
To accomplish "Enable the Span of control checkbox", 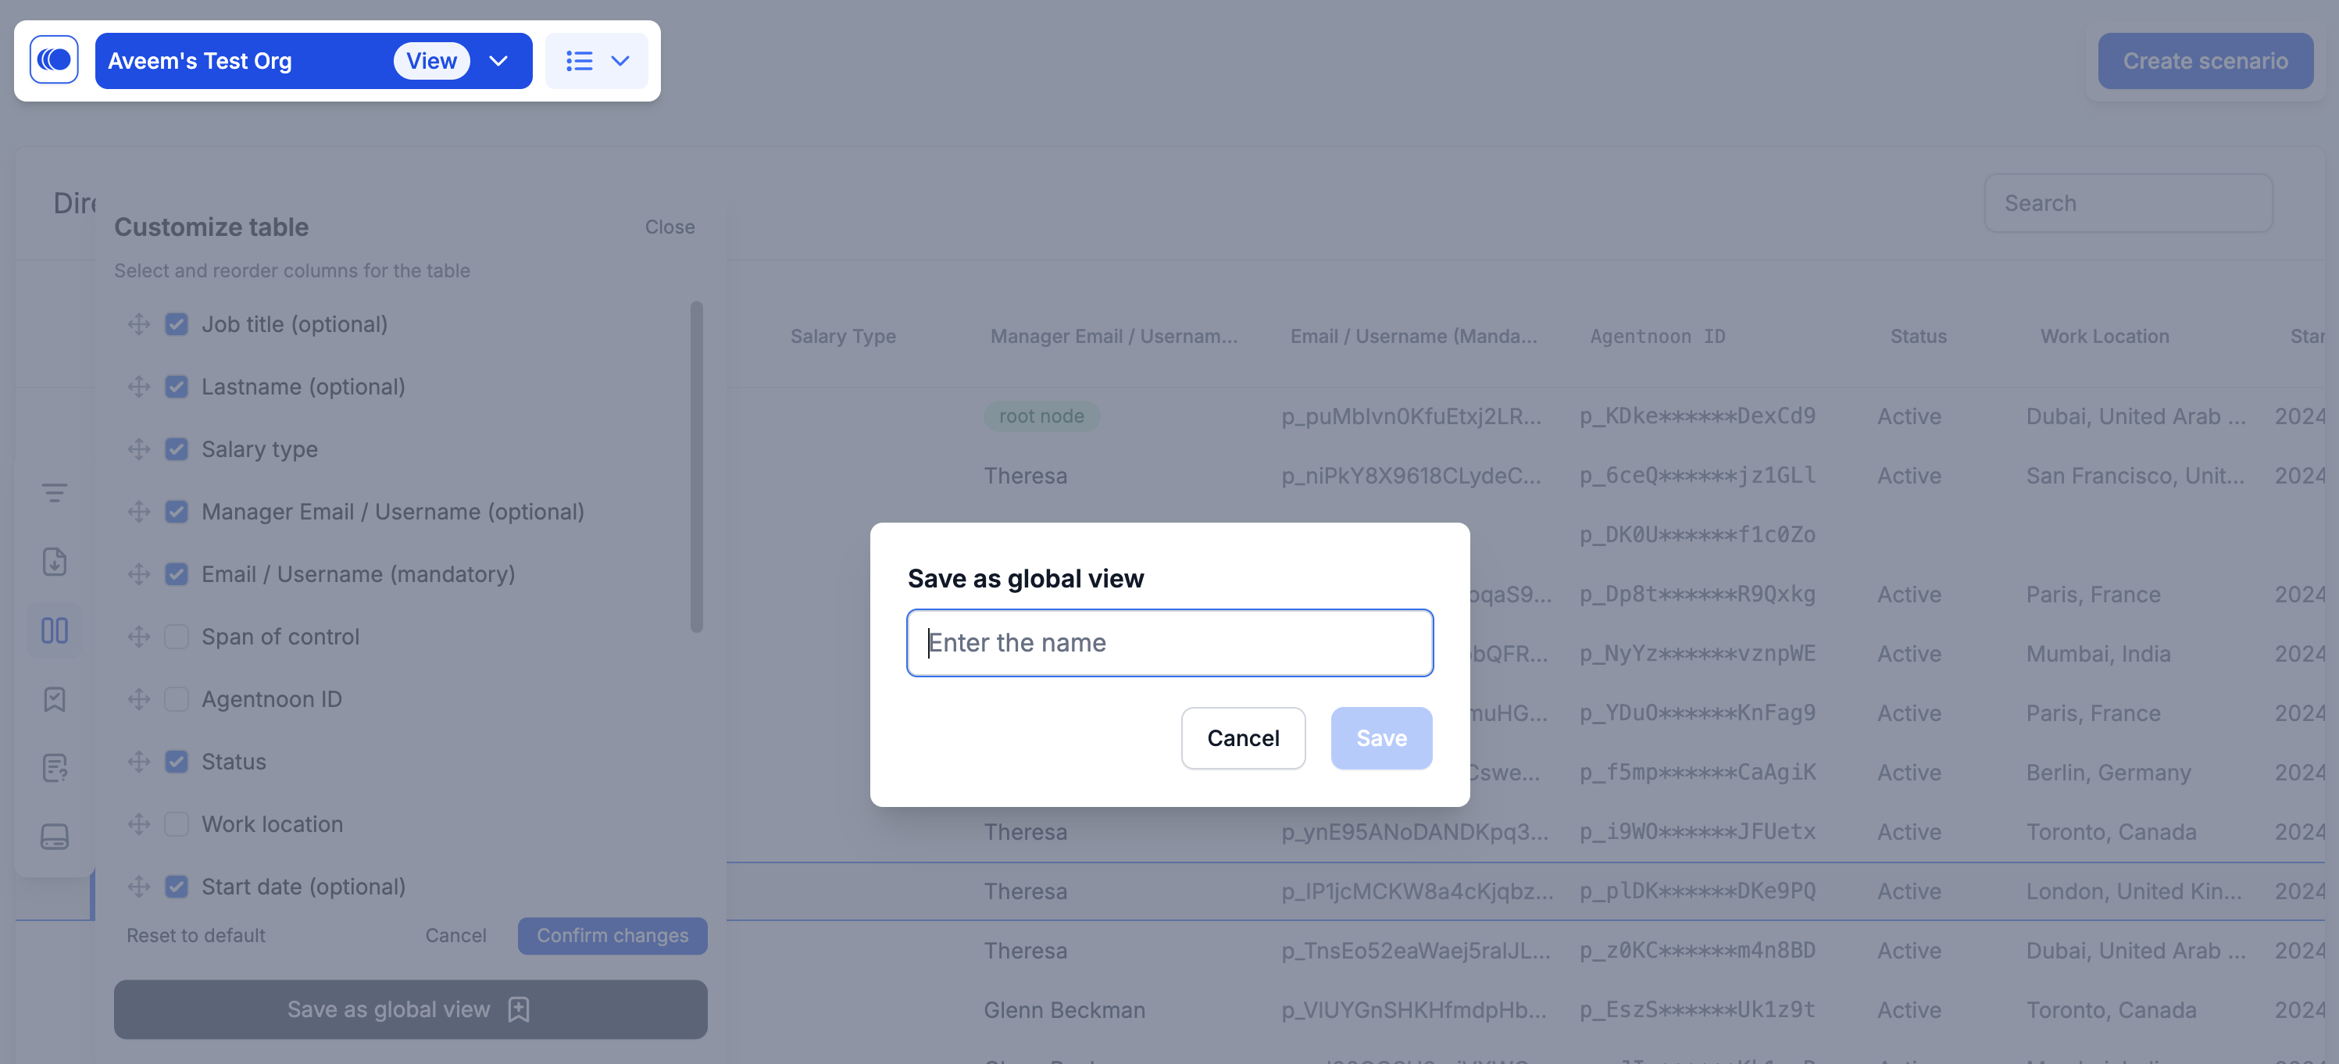I will [176, 637].
